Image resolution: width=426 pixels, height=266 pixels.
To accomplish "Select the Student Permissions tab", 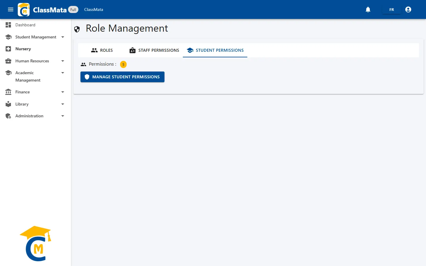I will coord(215,50).
